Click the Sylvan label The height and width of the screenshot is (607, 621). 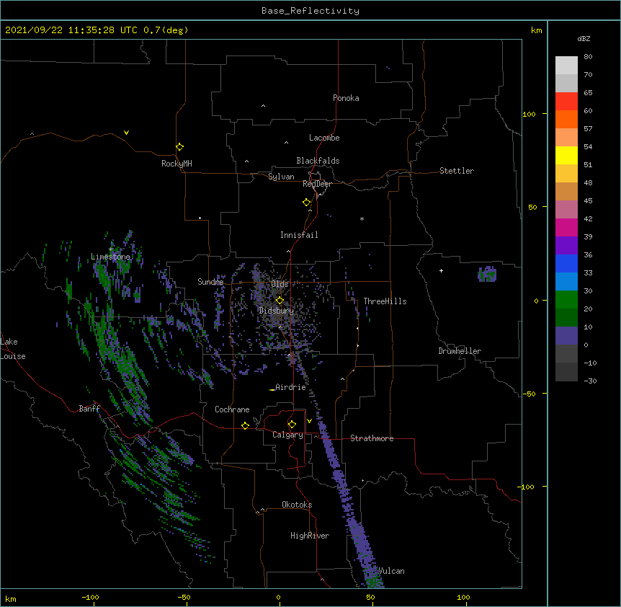pos(281,177)
